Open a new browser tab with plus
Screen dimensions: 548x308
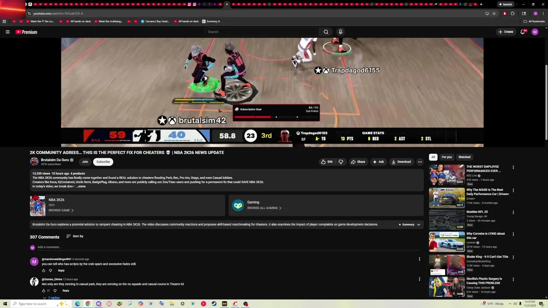click(x=481, y=4)
